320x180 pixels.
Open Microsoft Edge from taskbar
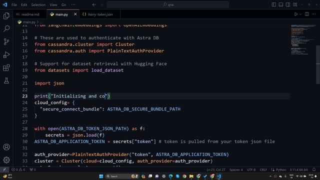(x=170, y=176)
